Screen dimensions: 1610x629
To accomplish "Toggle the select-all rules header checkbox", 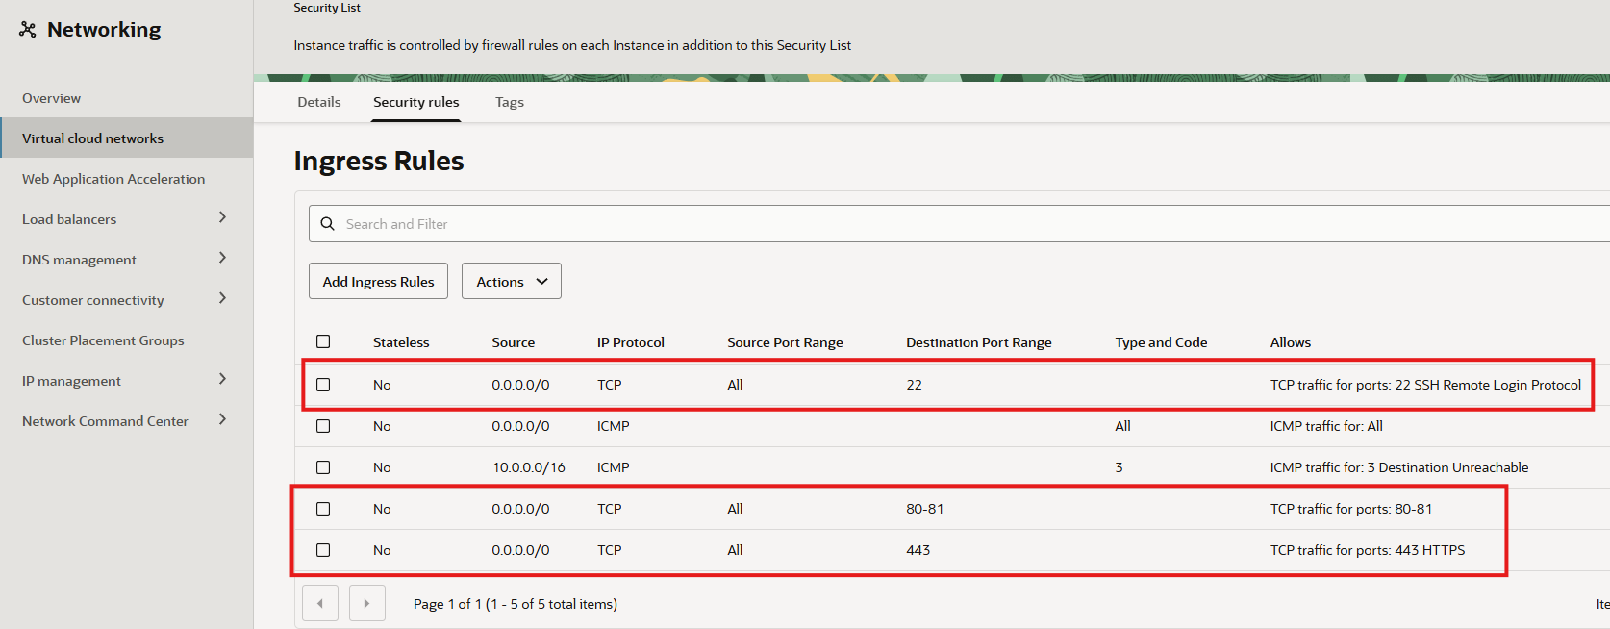I will pos(323,341).
